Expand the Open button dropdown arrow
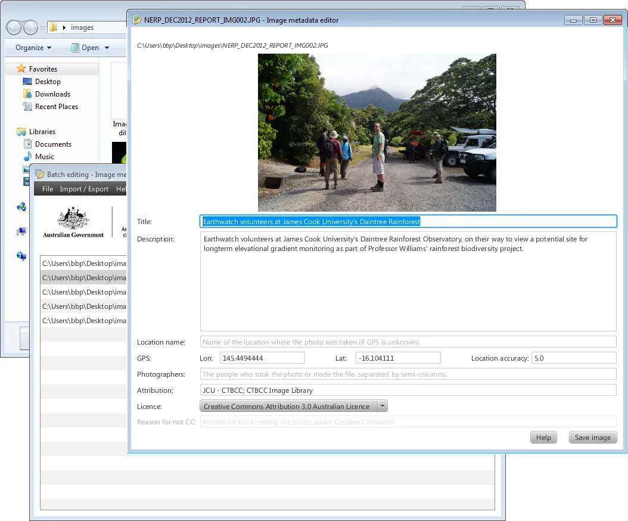628x521 pixels. [x=107, y=47]
